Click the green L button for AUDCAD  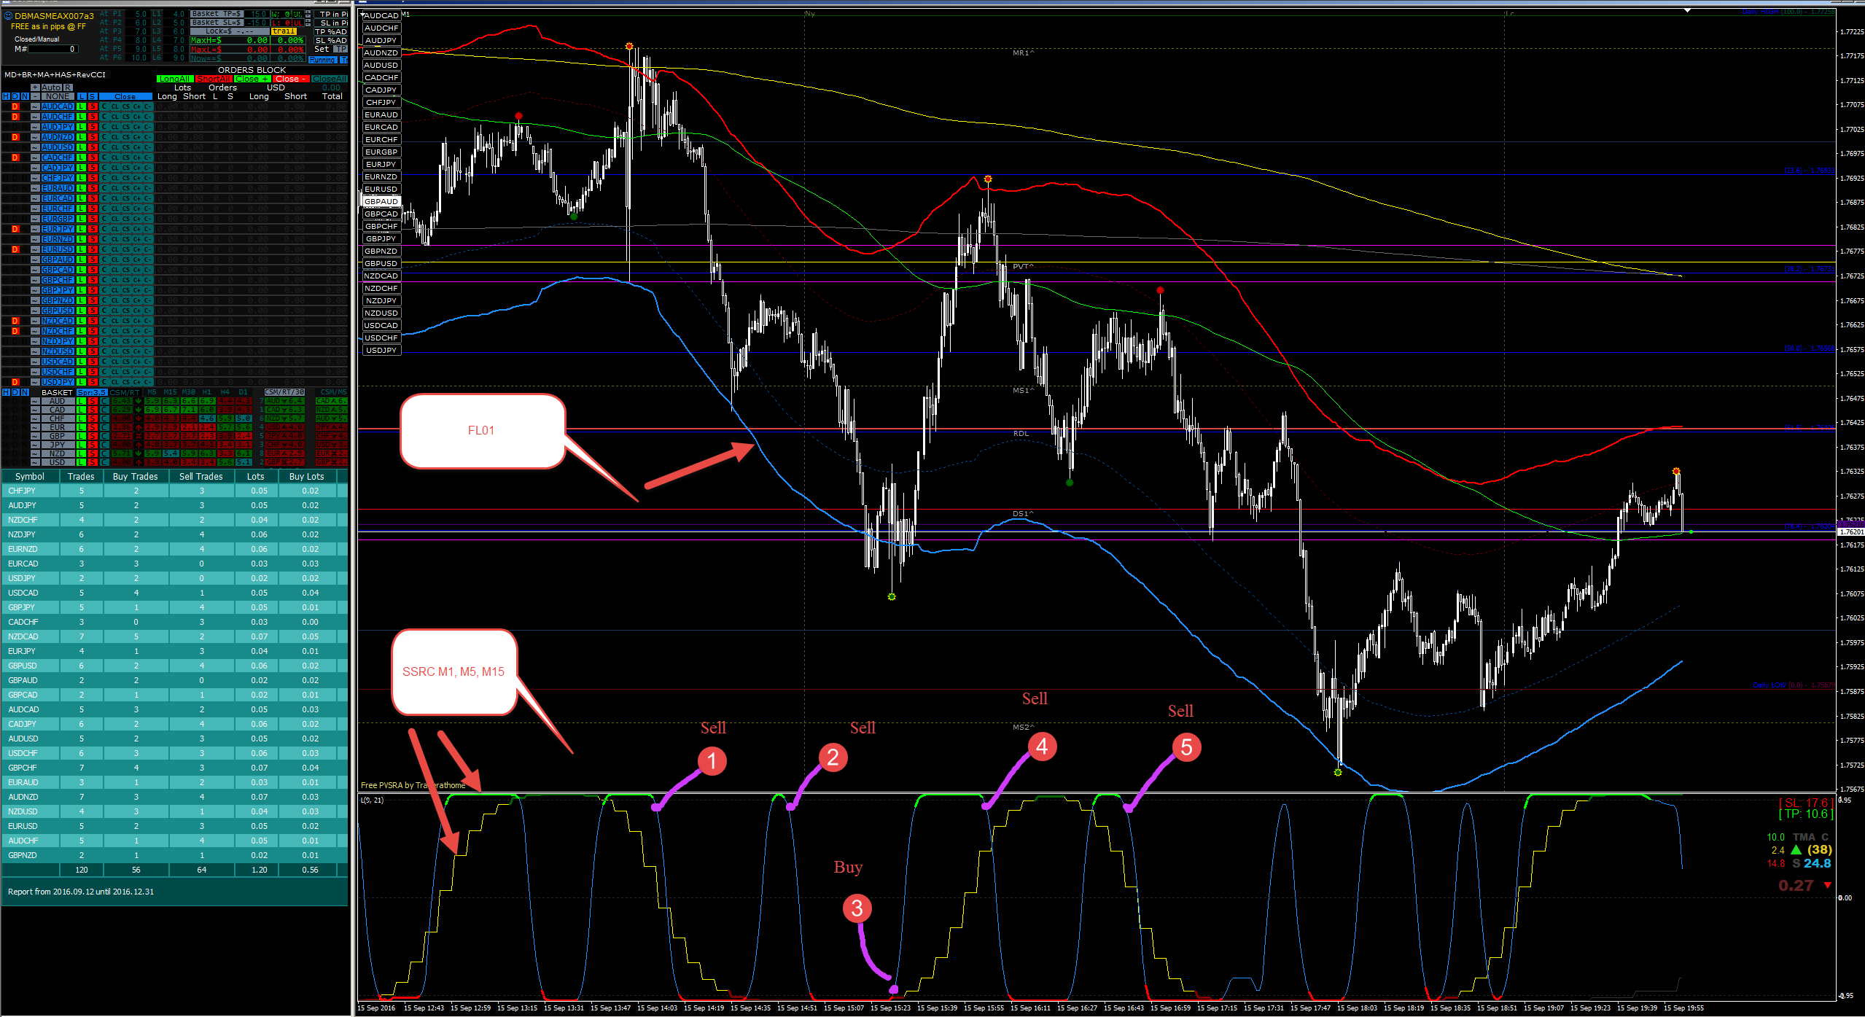tap(82, 106)
